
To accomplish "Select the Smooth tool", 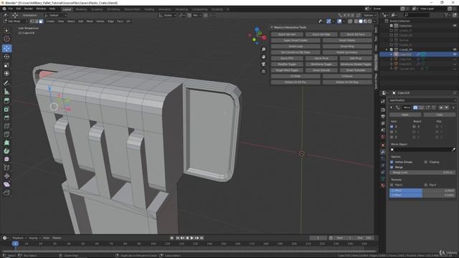I will click(6, 159).
